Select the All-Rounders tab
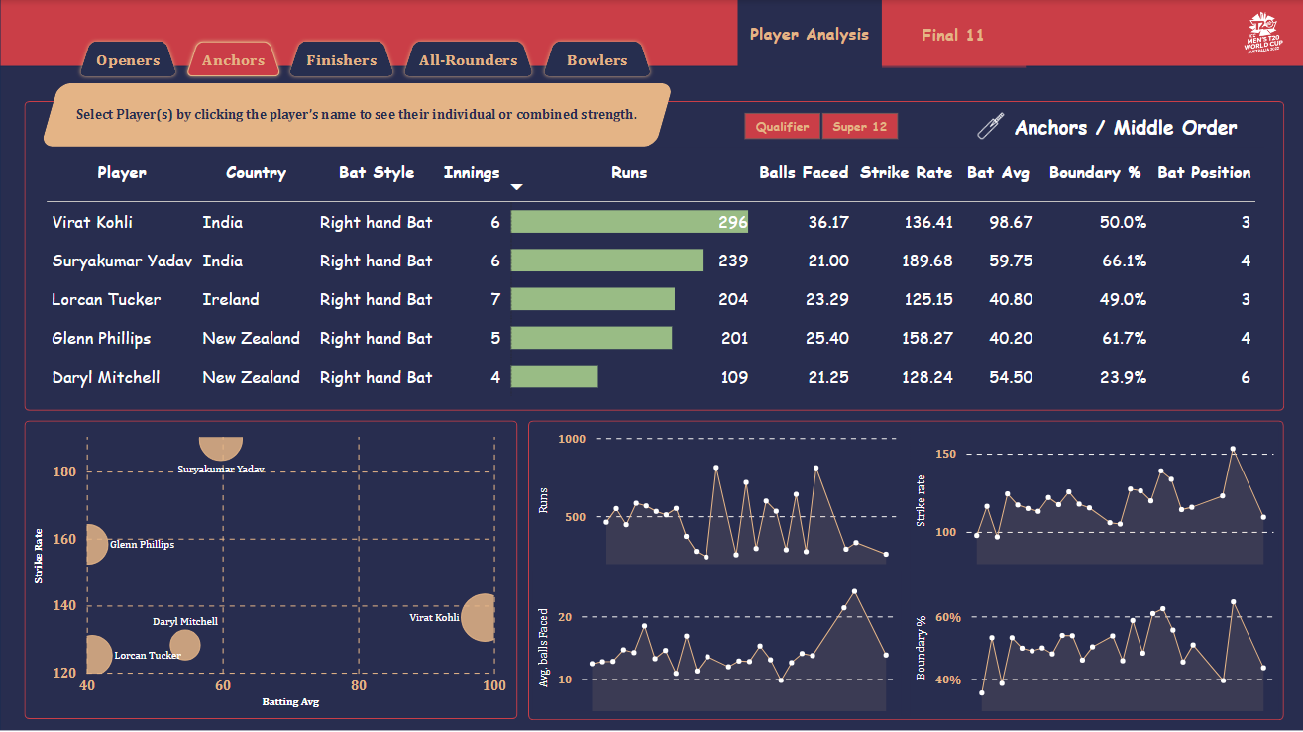The image size is (1303, 732). [x=468, y=60]
